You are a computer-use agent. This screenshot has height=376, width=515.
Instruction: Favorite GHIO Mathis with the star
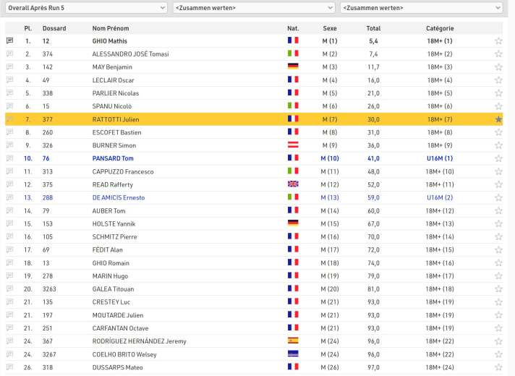[x=498, y=40]
